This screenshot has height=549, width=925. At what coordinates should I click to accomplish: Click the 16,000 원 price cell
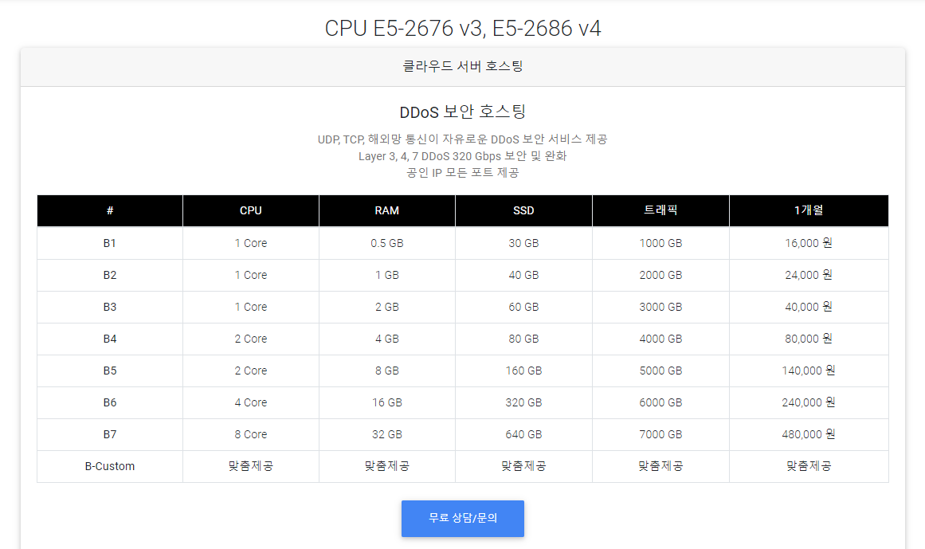point(808,243)
